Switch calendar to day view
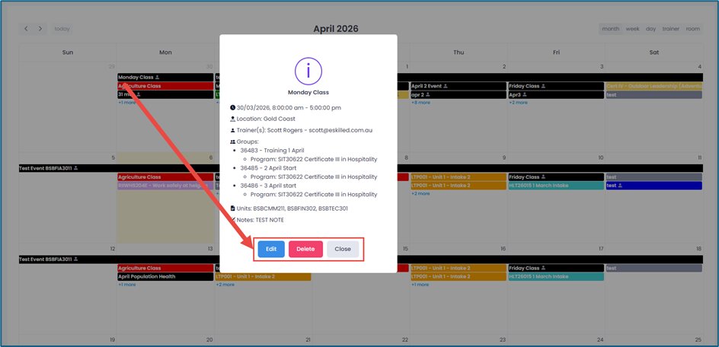This screenshot has width=719, height=347. point(650,29)
